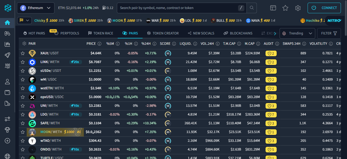
Task: Open settings gear in top header
Action: 298,8
